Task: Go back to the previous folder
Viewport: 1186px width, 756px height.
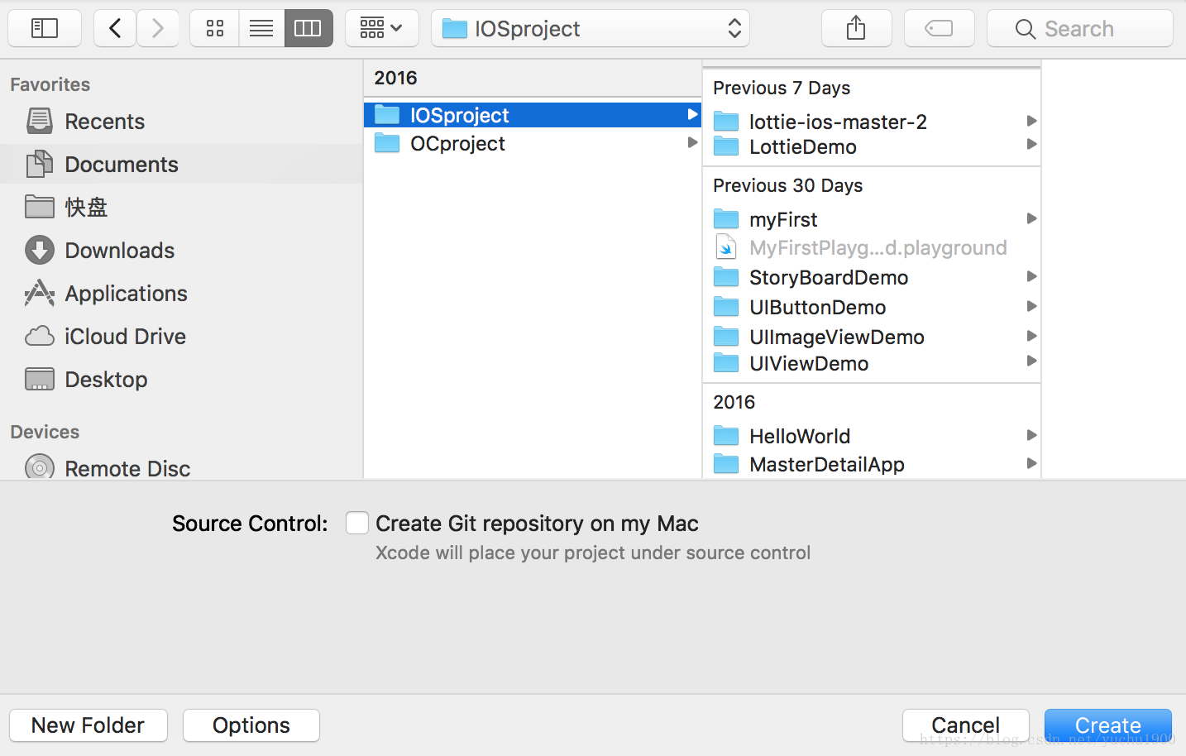Action: 115,29
